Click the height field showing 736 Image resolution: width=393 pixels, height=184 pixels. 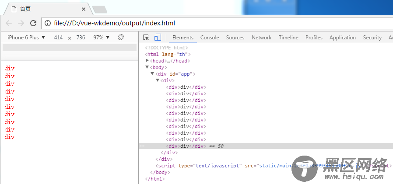pyautogui.click(x=81, y=38)
